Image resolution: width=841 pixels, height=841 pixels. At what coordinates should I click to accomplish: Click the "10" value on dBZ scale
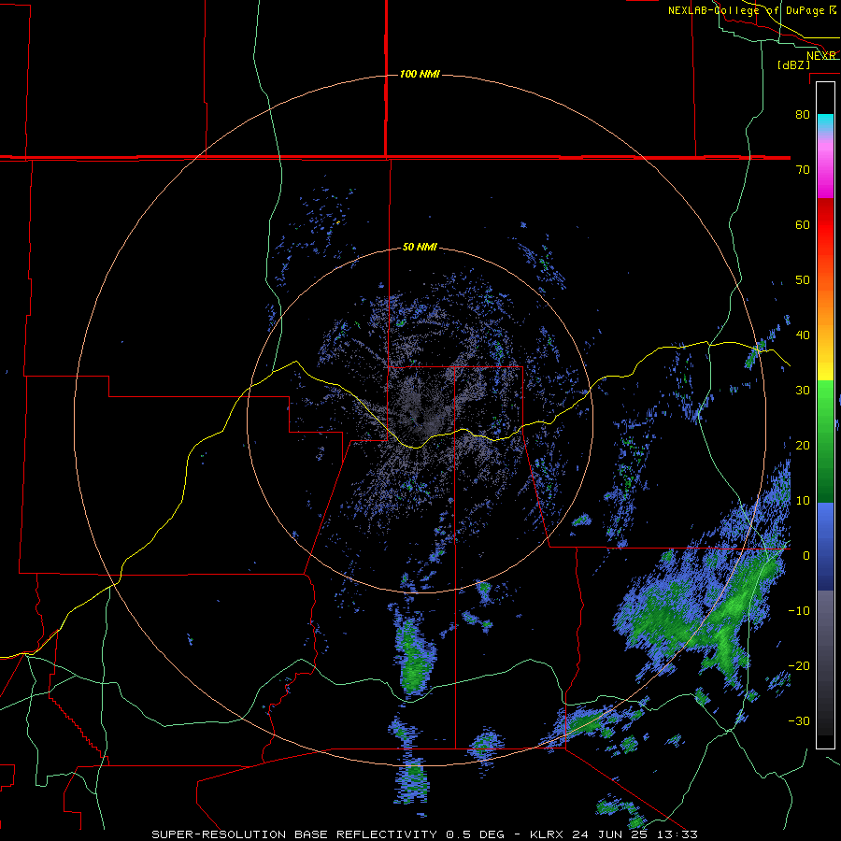pyautogui.click(x=803, y=501)
